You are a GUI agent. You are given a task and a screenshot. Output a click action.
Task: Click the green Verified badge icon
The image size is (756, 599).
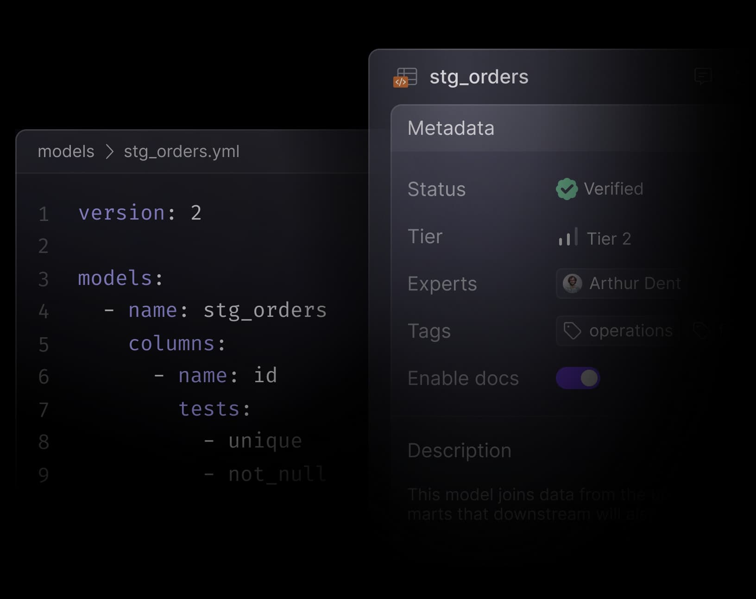pyautogui.click(x=567, y=189)
